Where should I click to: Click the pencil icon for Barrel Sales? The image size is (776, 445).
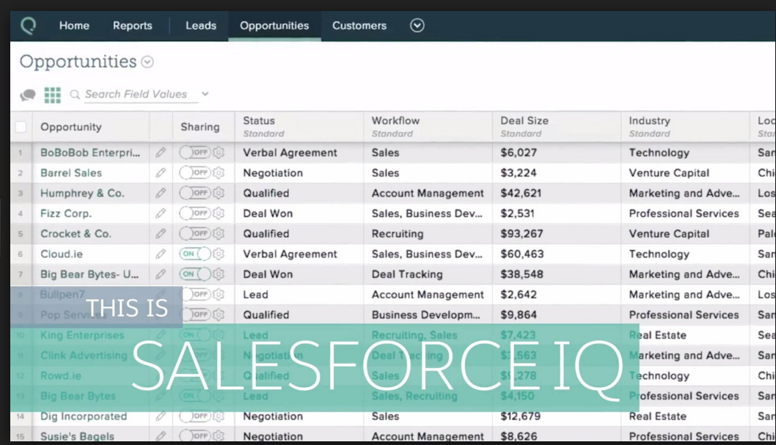pyautogui.click(x=161, y=172)
